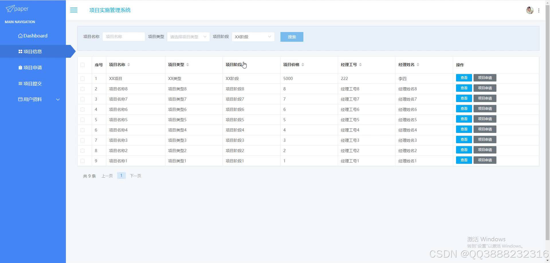Focus the 项目名称 search input

pyautogui.click(x=124, y=37)
